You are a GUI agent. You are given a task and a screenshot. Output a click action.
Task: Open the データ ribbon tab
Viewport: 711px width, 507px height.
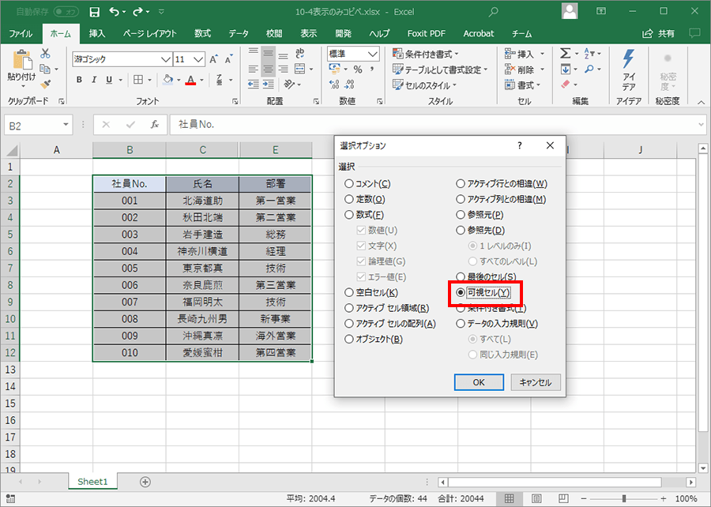pyautogui.click(x=239, y=34)
